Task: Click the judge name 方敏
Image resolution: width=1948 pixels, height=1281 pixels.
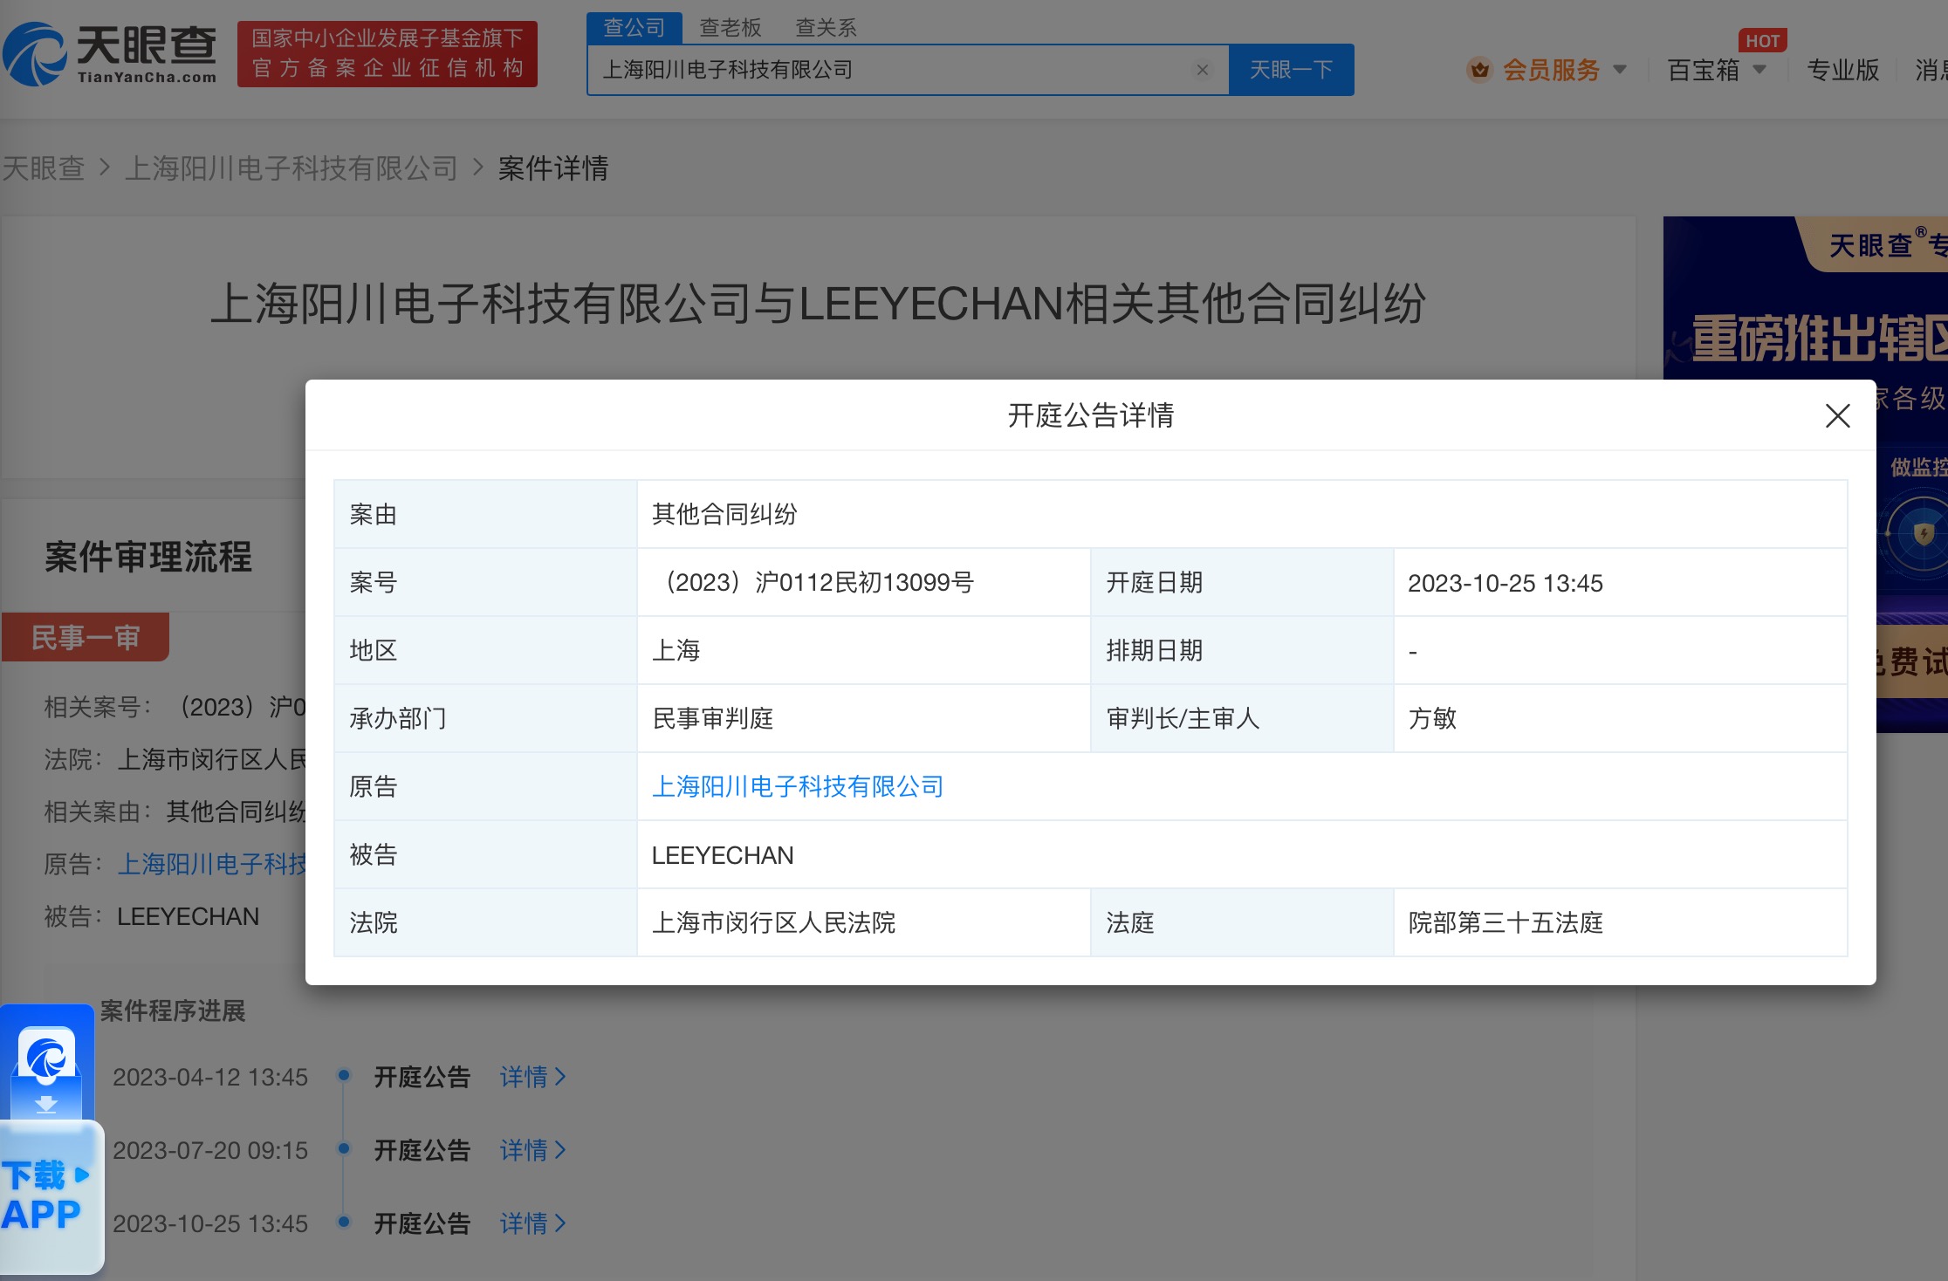Action: point(1432,719)
